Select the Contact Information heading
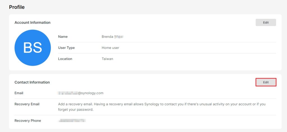The image size is (287, 132). click(x=32, y=82)
